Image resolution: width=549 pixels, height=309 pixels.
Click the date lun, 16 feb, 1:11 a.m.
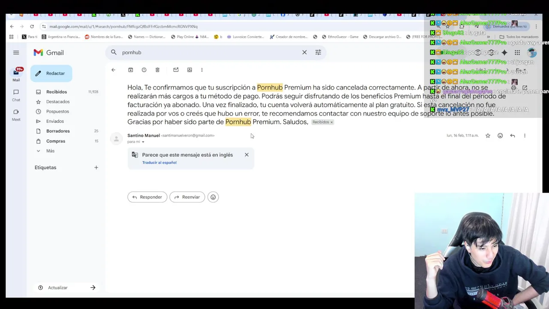pos(462,136)
